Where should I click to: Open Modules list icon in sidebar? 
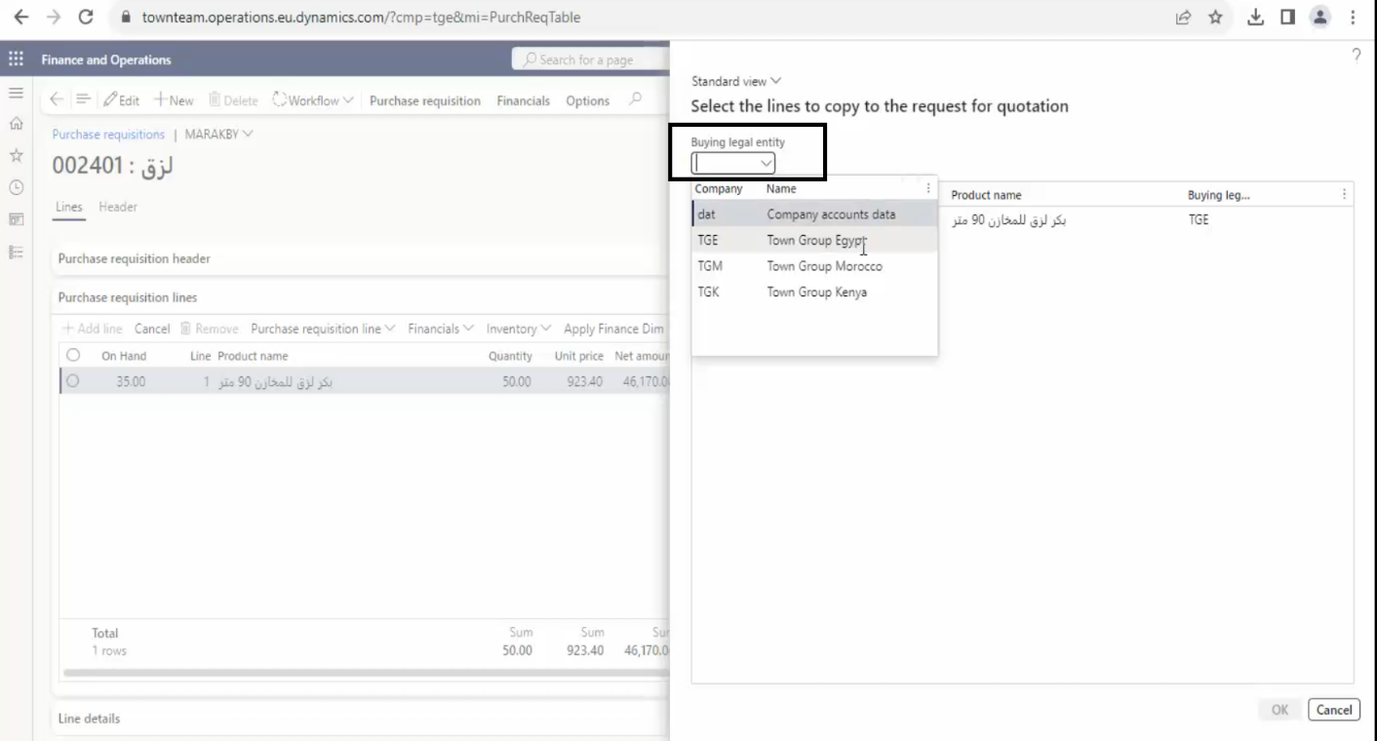pos(16,251)
